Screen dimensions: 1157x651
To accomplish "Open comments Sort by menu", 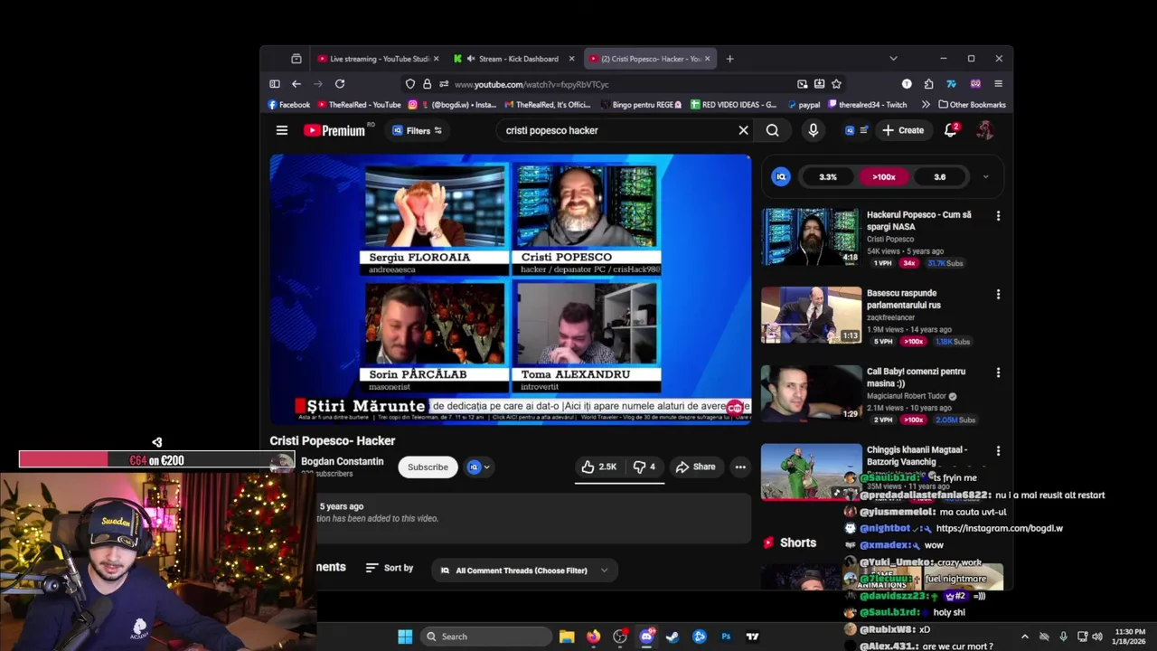I will pyautogui.click(x=390, y=568).
